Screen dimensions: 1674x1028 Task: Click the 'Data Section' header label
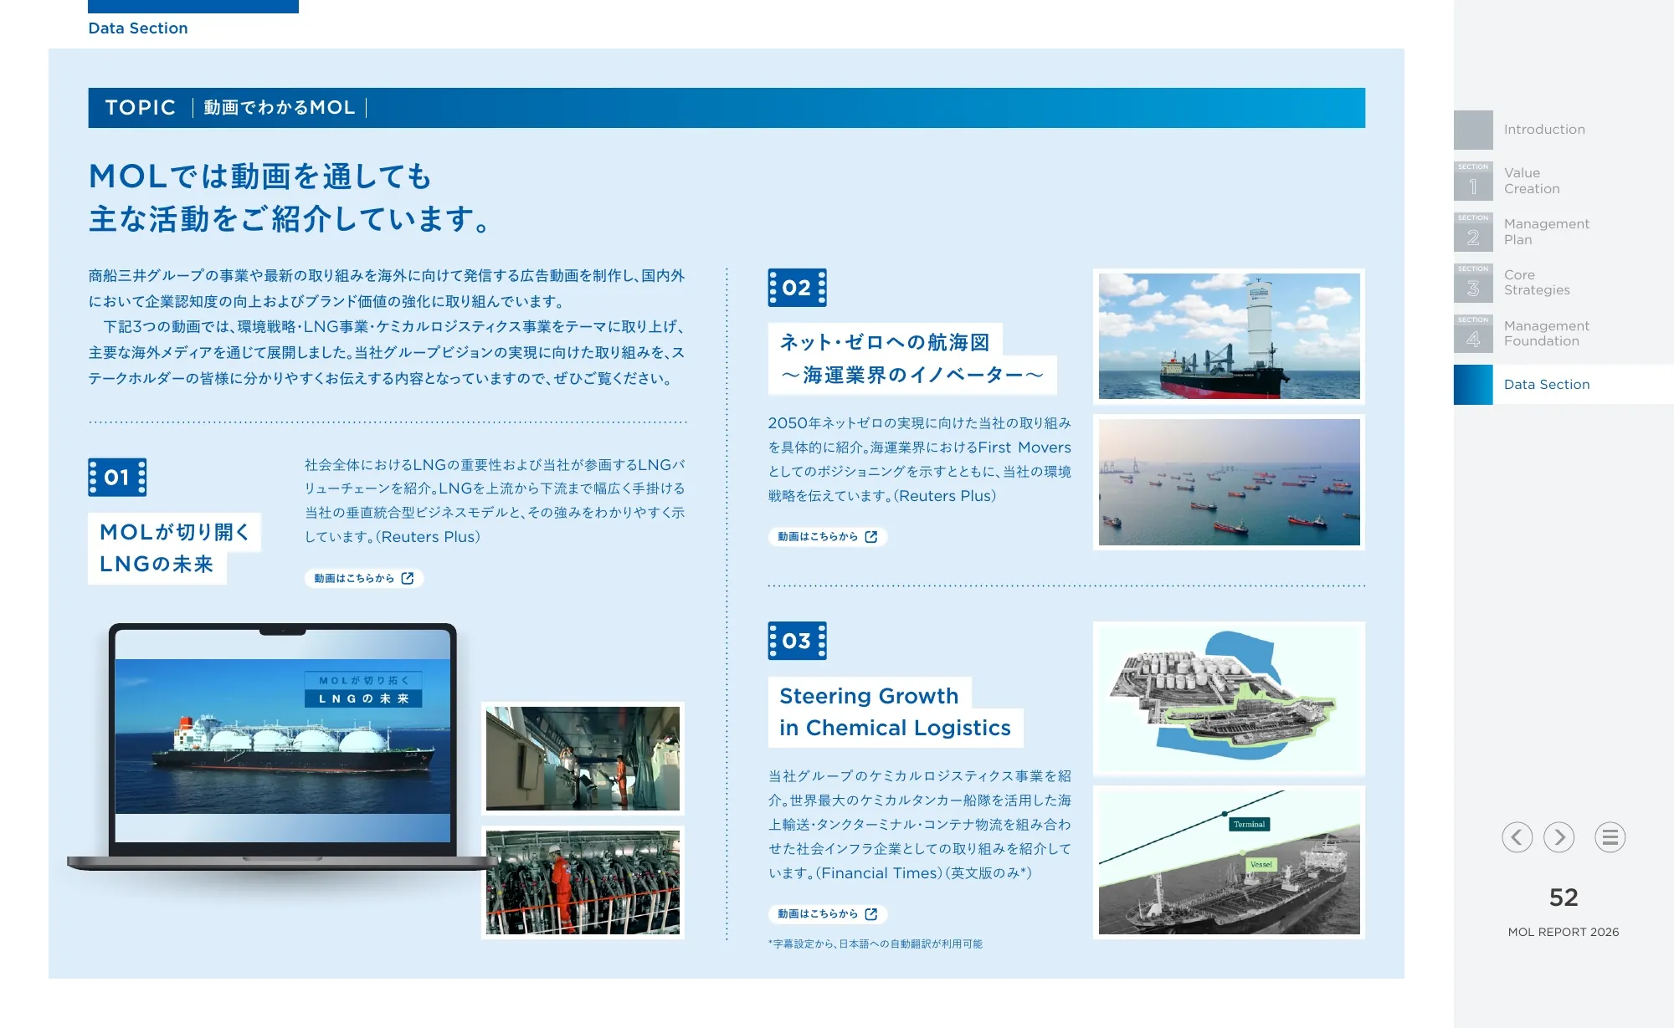(x=138, y=28)
